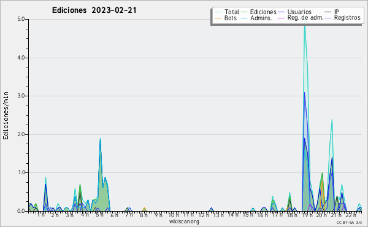Click the '5.0' y-axis value
Screen dimensions: 368x227
point(21,19)
